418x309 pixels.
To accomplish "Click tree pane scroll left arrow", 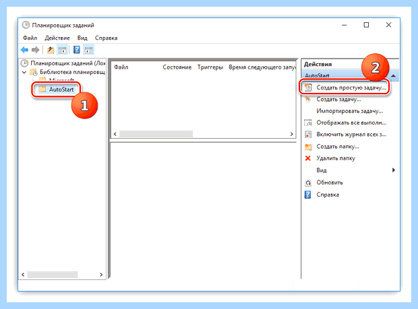I will tap(23, 275).
